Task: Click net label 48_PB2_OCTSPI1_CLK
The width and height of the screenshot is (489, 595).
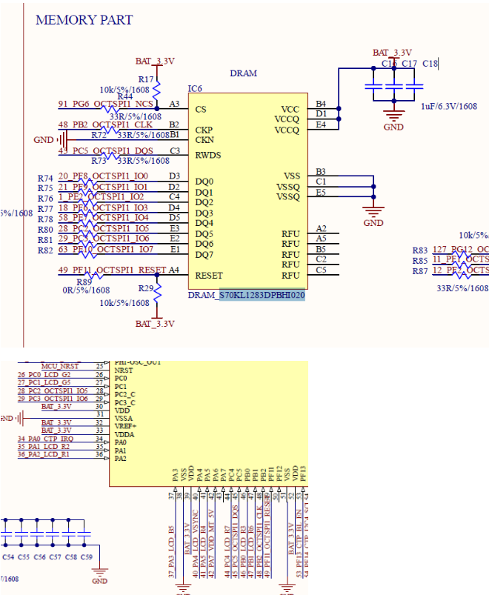Action: tap(105, 124)
